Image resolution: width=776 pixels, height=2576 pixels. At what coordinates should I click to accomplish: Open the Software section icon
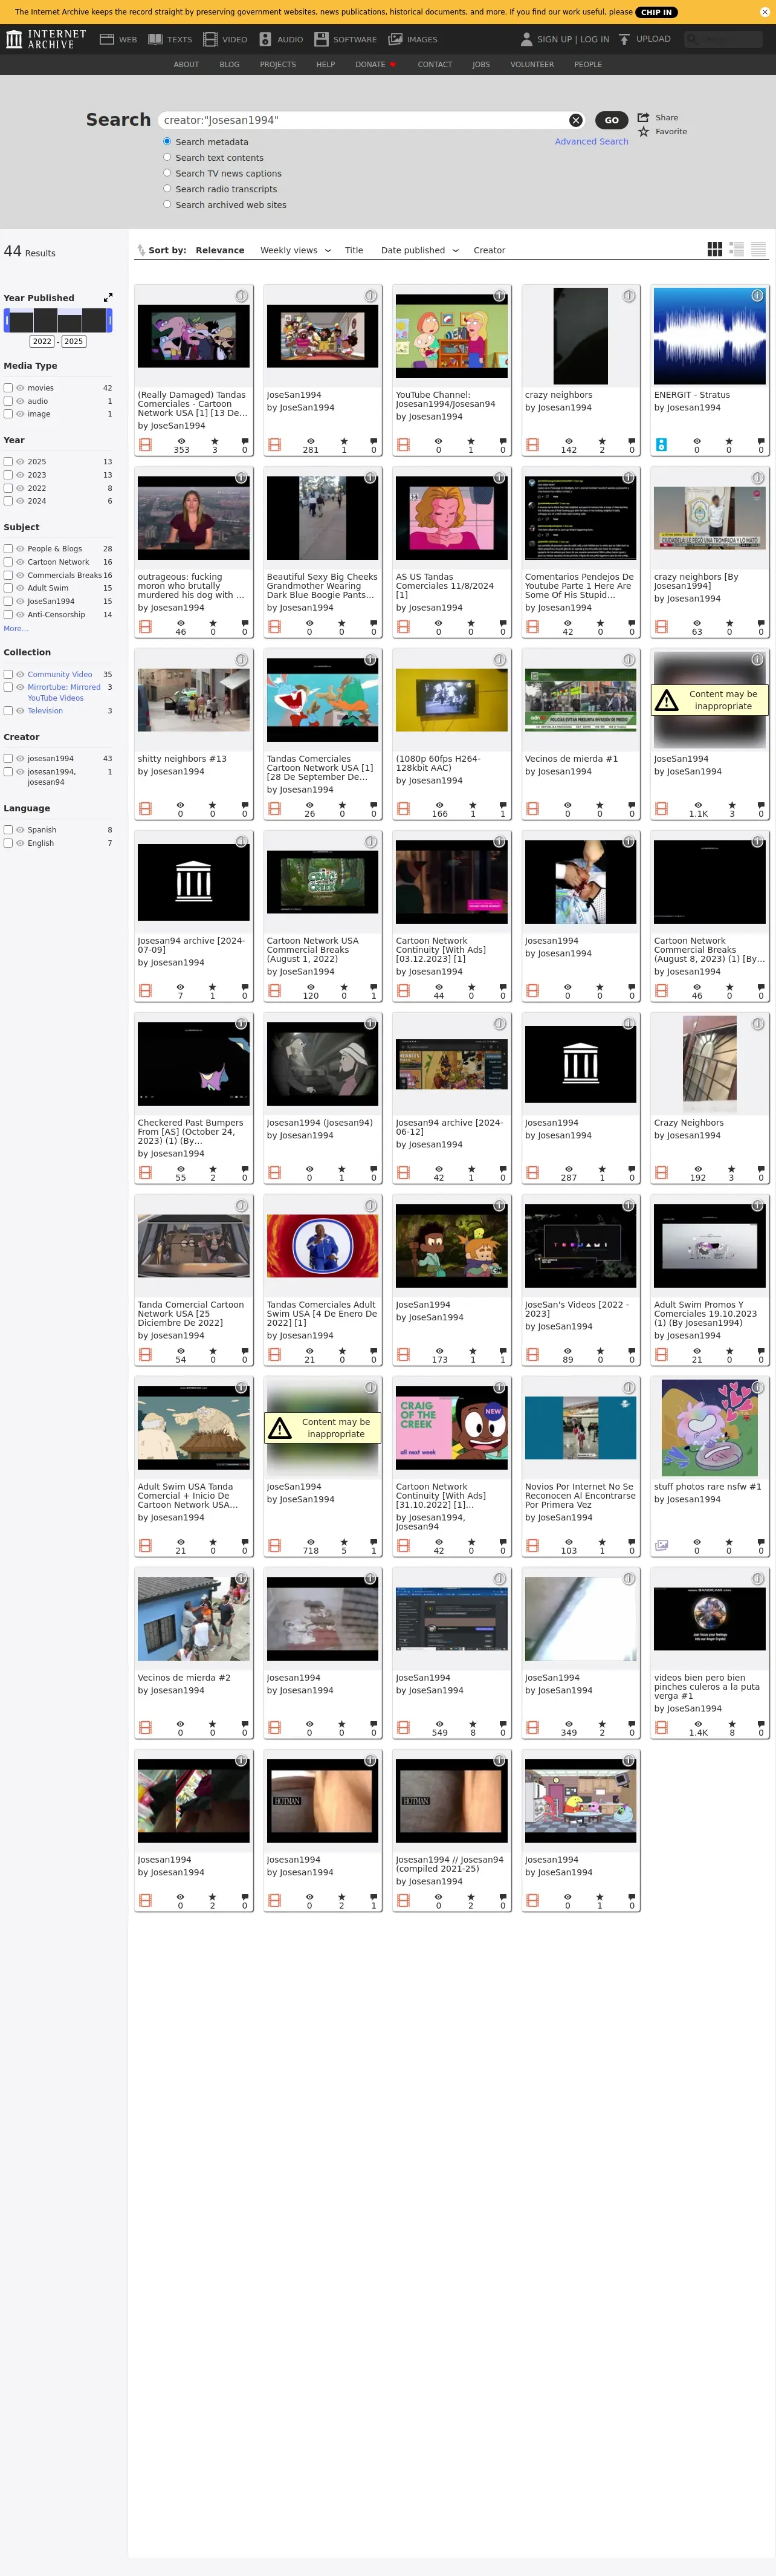tap(321, 39)
